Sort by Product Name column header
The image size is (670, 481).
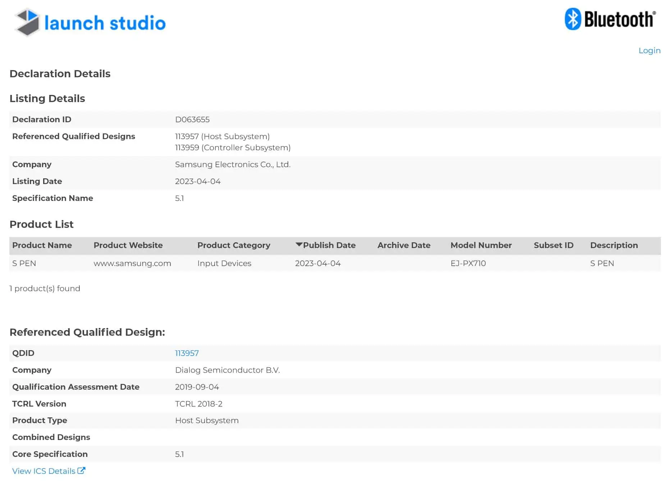point(42,245)
